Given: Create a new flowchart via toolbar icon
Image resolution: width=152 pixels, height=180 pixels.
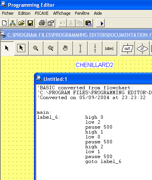Looking at the screenshot, I should click(x=13, y=23).
